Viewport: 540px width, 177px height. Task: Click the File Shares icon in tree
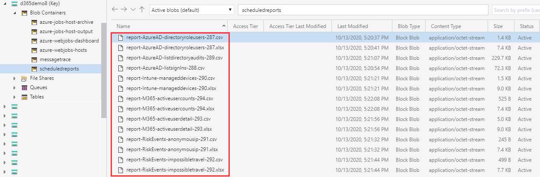tap(25, 78)
